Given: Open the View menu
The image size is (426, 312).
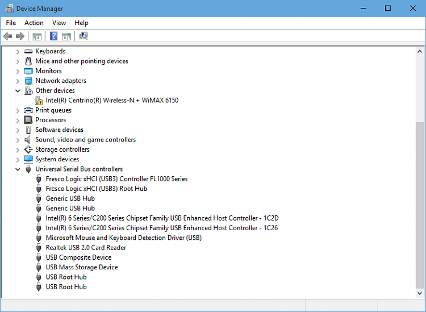Looking at the screenshot, I should coord(59,23).
